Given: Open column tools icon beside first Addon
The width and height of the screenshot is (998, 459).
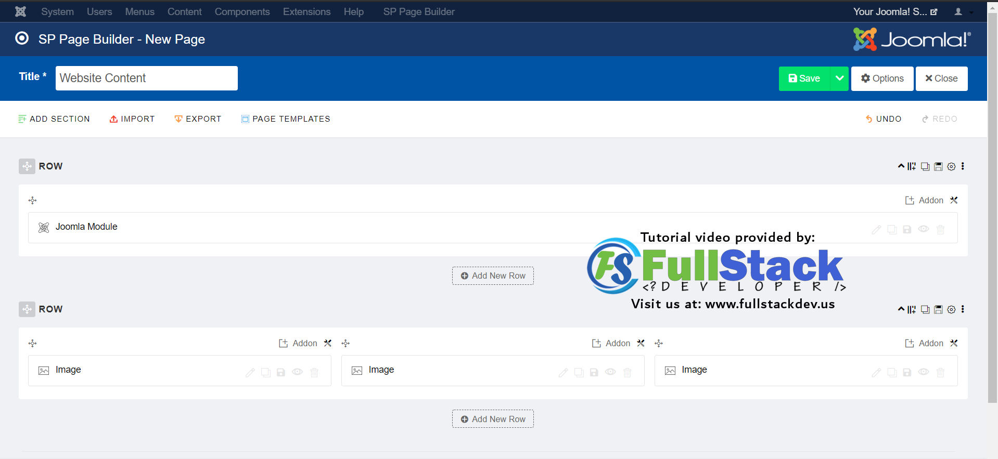Looking at the screenshot, I should coord(954,200).
